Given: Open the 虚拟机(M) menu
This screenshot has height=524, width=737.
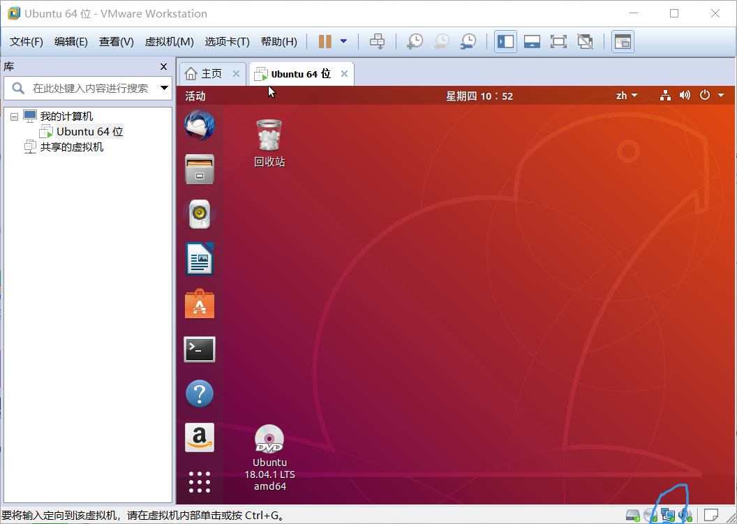Looking at the screenshot, I should pyautogui.click(x=169, y=42).
